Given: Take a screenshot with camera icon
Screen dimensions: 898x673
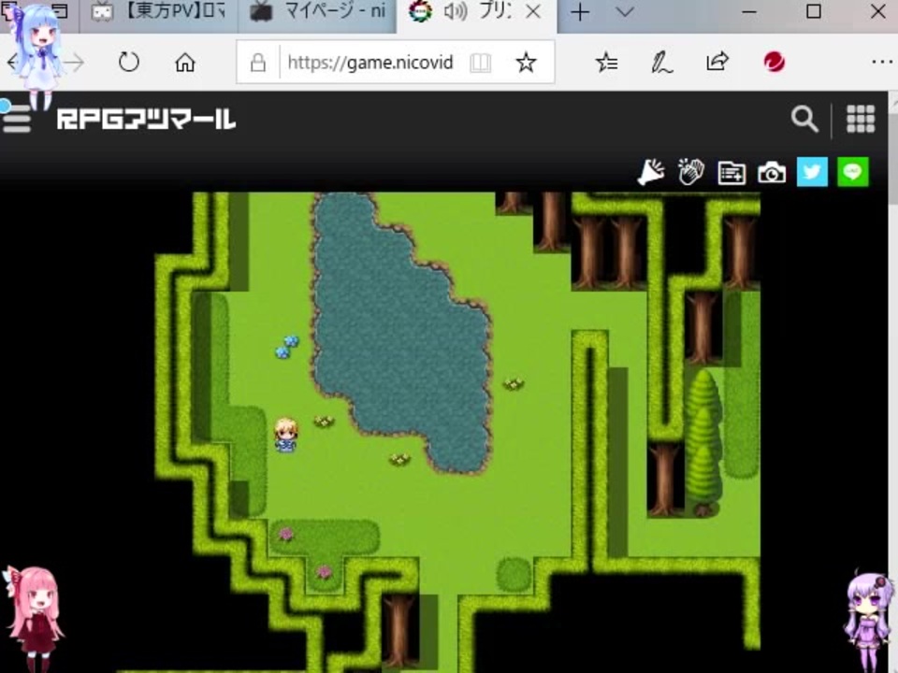Looking at the screenshot, I should [x=772, y=173].
